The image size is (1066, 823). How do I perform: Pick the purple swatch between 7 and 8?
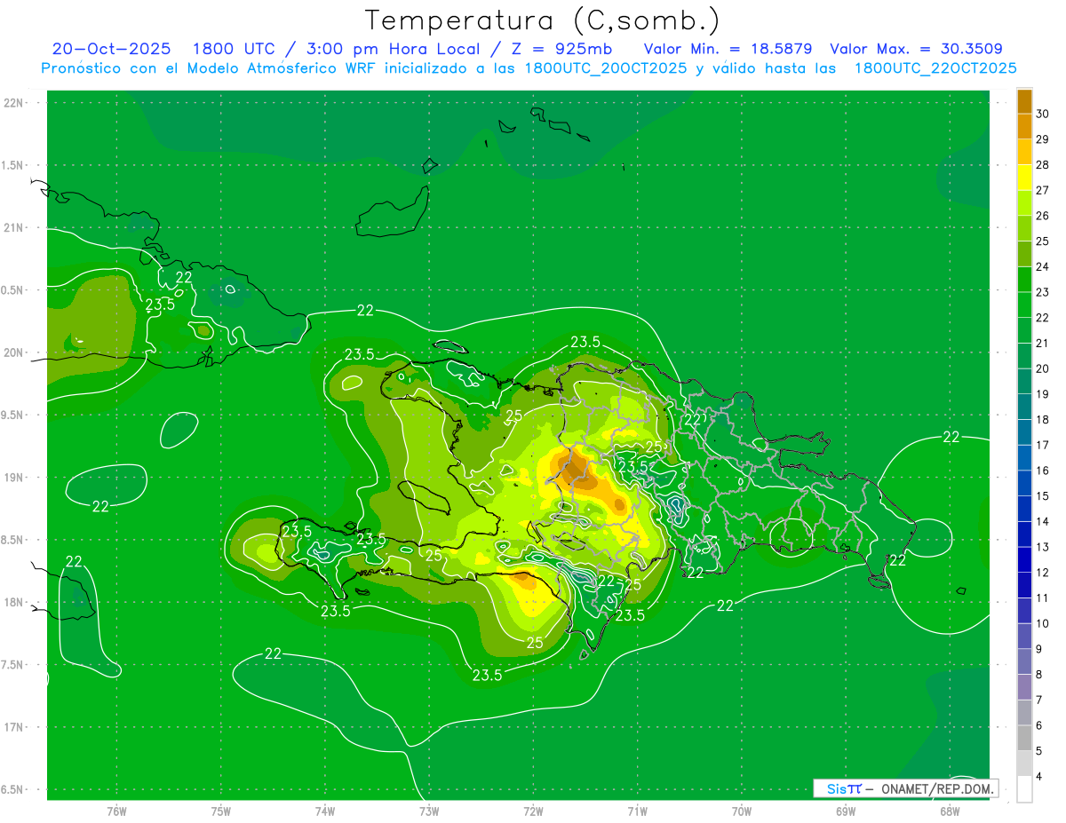[x=1024, y=687]
